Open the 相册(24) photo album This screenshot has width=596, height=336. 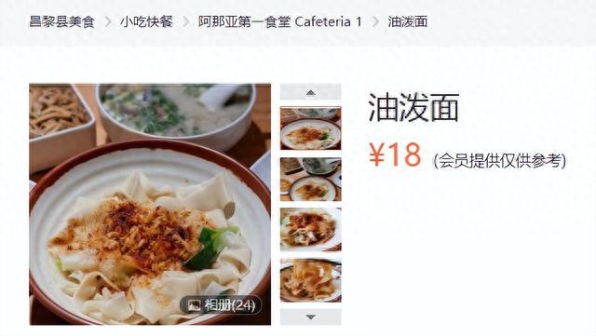[221, 305]
